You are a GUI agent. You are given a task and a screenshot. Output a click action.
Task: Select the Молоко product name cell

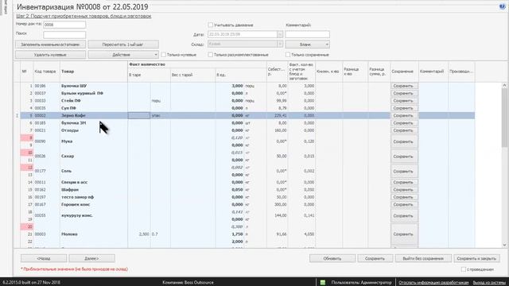[x=94, y=234]
